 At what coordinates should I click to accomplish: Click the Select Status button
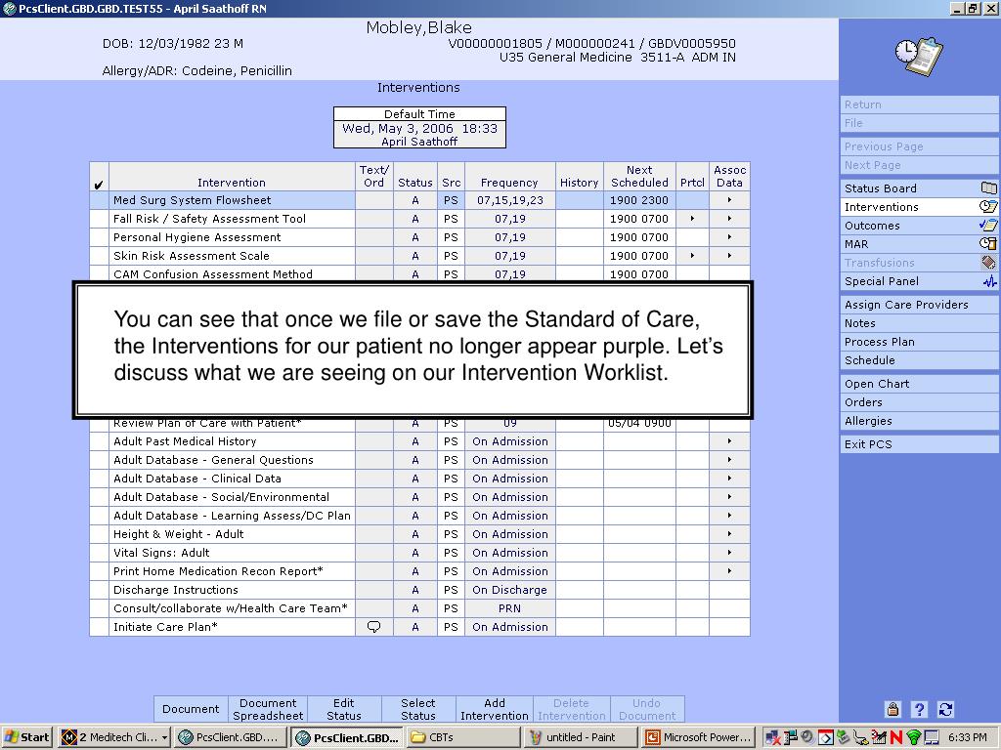click(418, 709)
